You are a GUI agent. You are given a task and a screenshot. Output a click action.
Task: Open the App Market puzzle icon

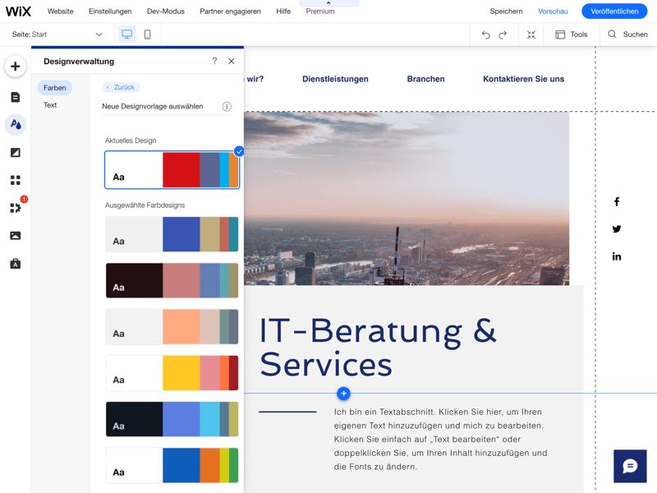pyautogui.click(x=16, y=208)
